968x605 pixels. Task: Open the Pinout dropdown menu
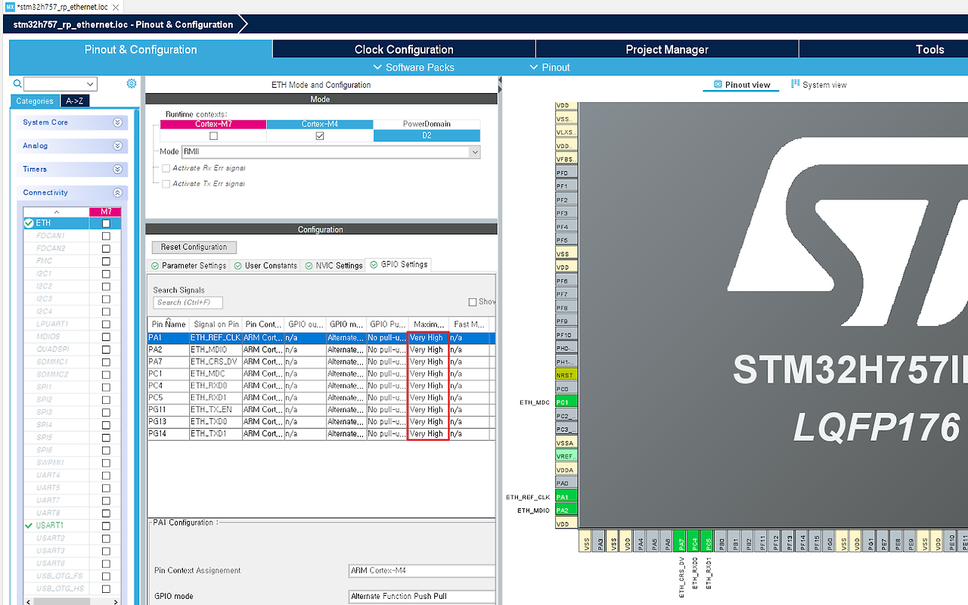click(551, 67)
